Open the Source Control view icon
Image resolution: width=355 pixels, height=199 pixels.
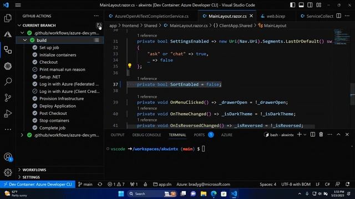[8, 97]
